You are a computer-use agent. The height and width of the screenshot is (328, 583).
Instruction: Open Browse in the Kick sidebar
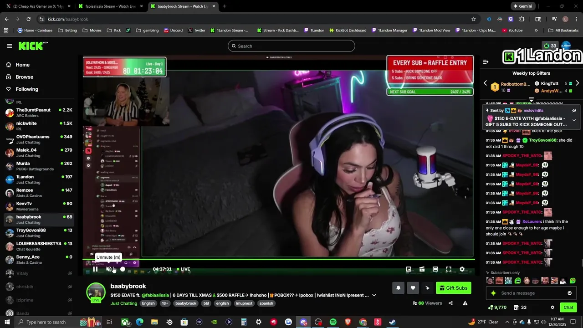[24, 77]
